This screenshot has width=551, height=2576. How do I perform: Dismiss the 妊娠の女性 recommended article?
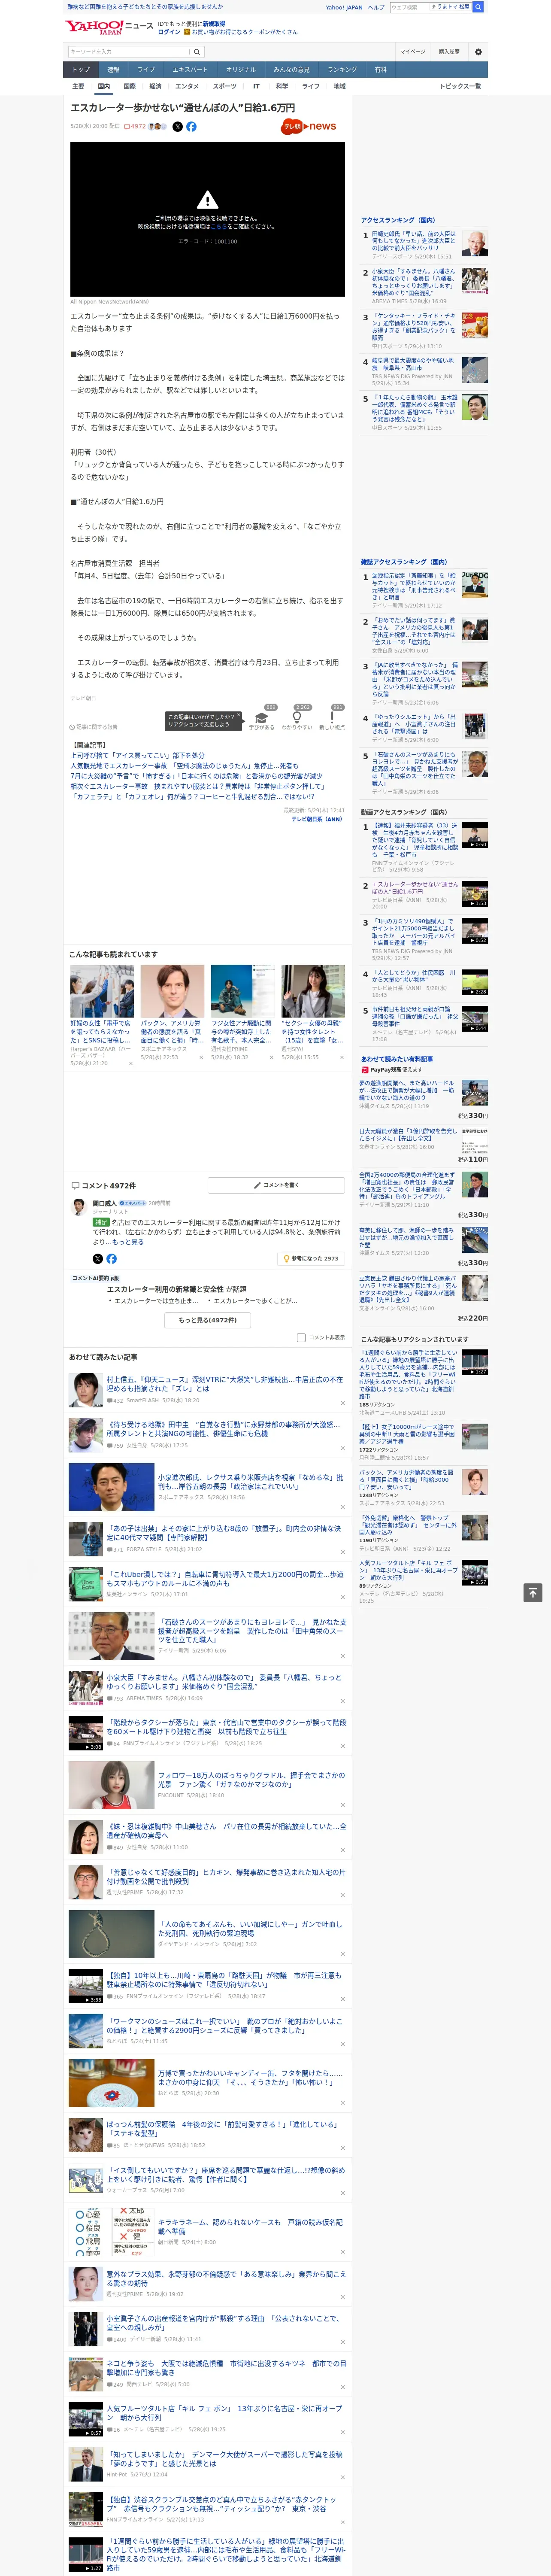[130, 1064]
